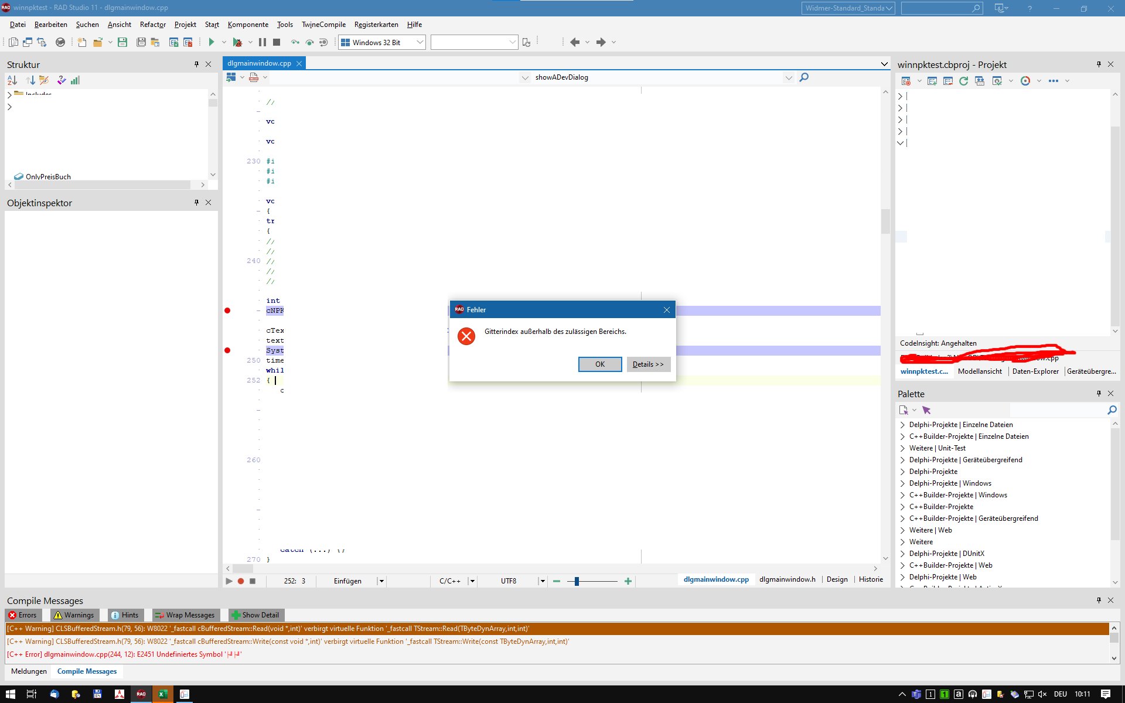The image size is (1125, 703).
Task: Open the Projekt menu
Action: [x=185, y=25]
